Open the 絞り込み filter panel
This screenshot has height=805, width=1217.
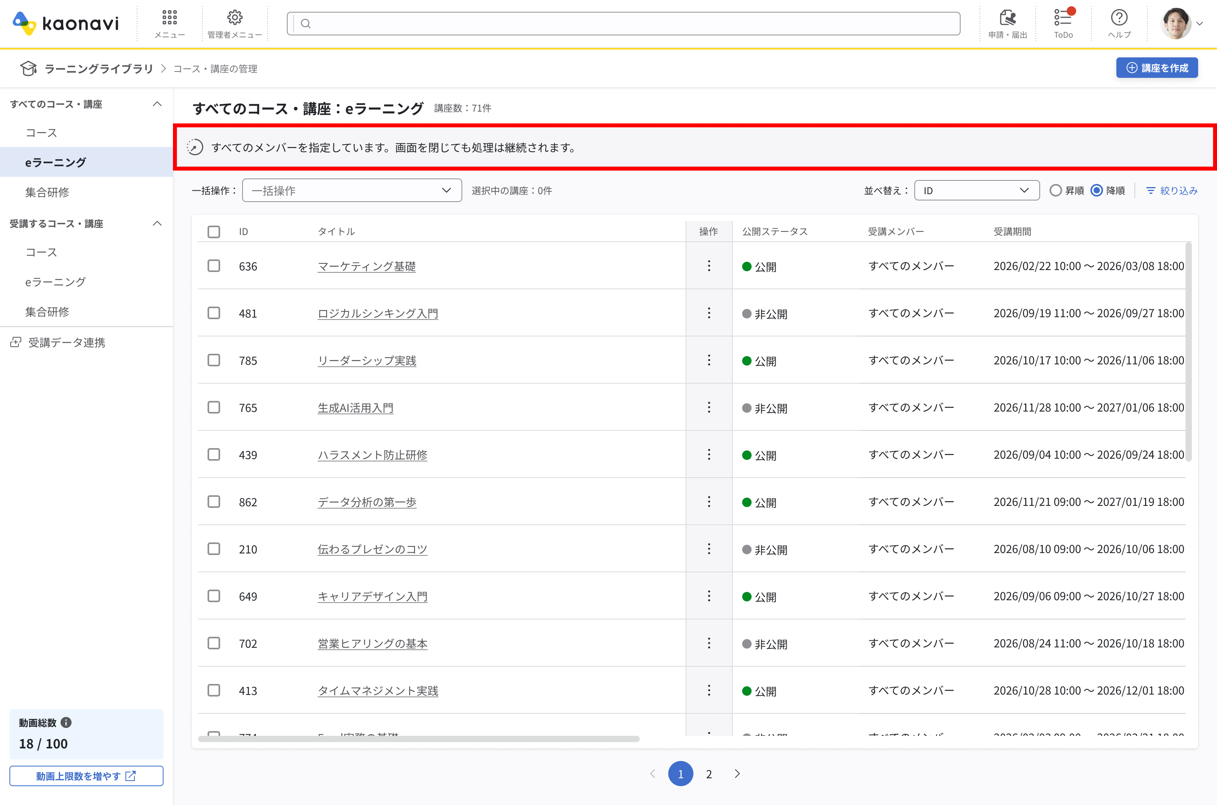1172,191
